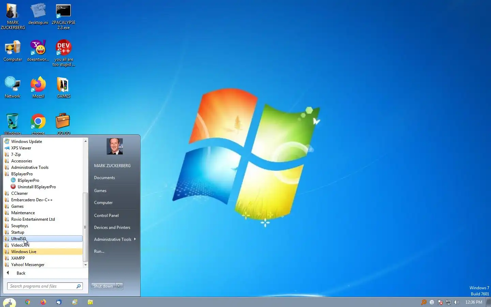The height and width of the screenshot is (307, 491).
Task: Expand the Rovio Entertainment Ltd folder
Action: [43, 219]
